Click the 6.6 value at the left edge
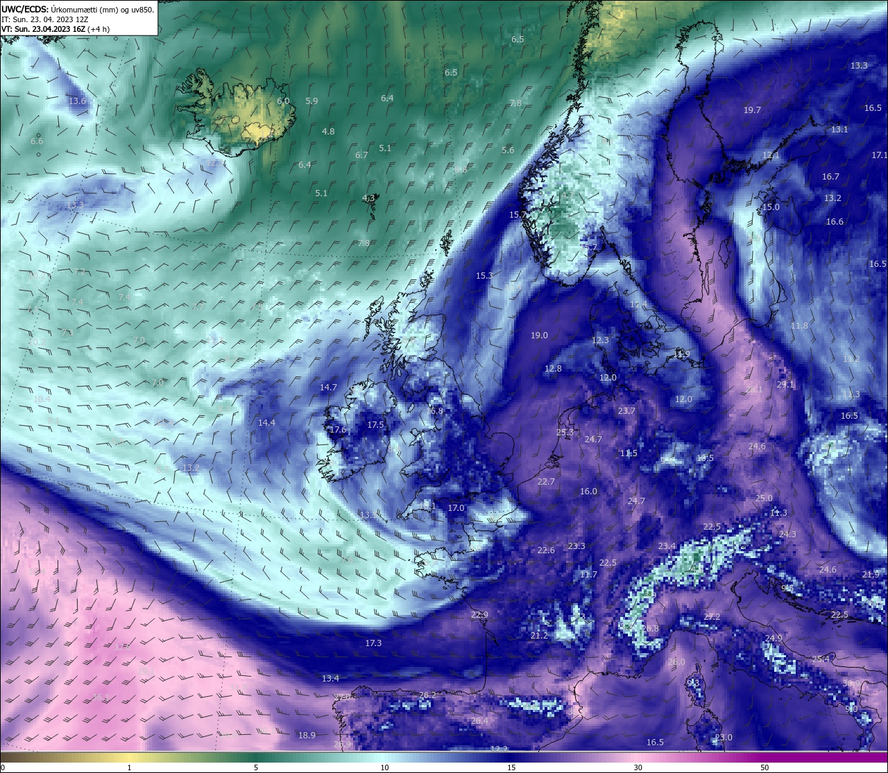 [37, 141]
